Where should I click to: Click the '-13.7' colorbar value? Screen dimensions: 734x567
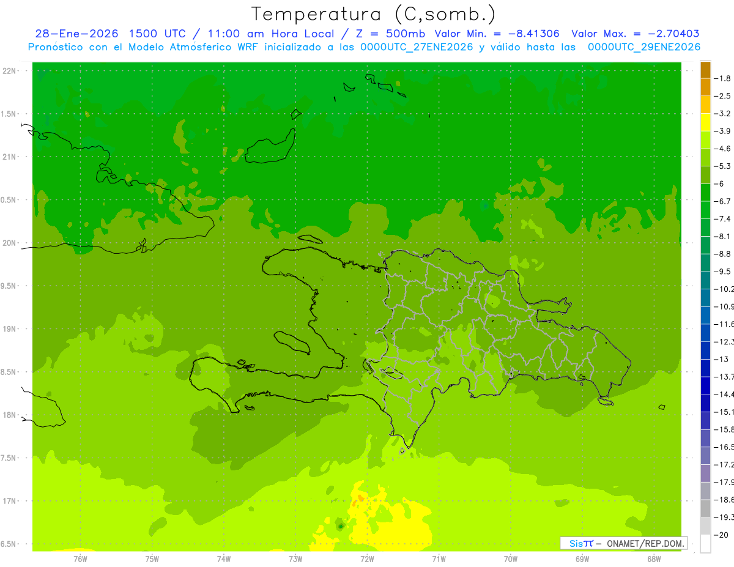724,377
